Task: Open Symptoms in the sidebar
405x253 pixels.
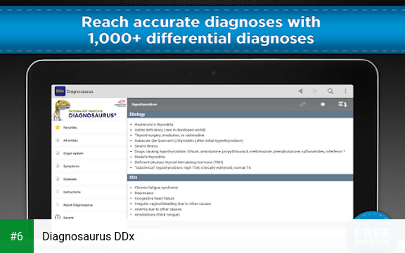Action: 89,167
